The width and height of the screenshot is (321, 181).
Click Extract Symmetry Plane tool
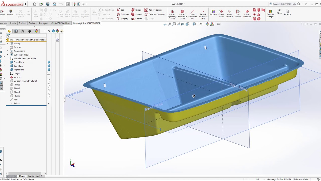coord(172,15)
